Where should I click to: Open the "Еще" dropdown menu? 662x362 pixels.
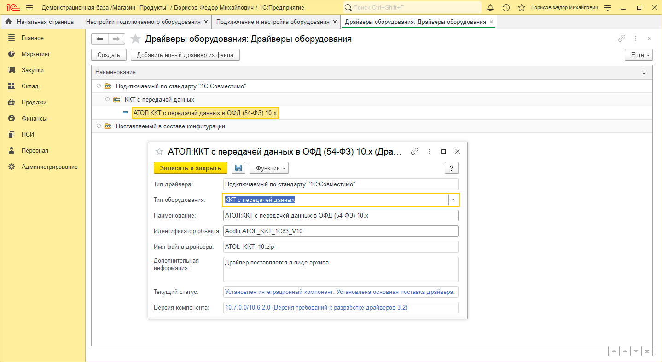click(639, 55)
